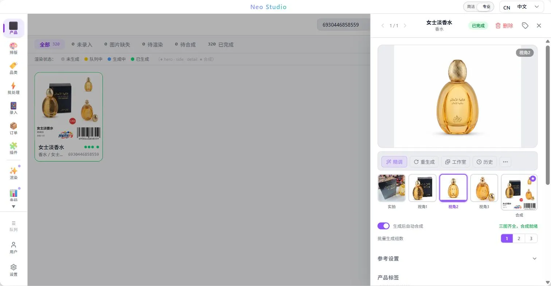Select the 待合成 tab
The image size is (551, 286).
pyautogui.click(x=185, y=44)
